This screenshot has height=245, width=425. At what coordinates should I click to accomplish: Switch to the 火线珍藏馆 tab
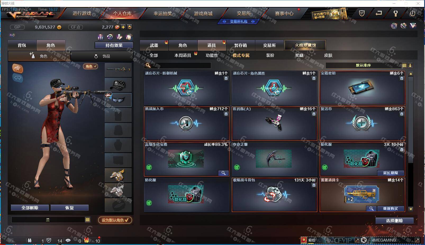coord(305,45)
